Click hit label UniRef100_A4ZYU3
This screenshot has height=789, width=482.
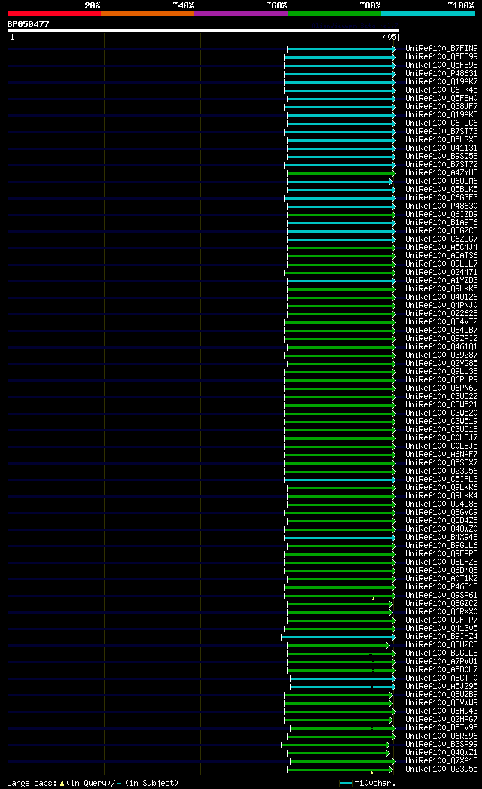pyautogui.click(x=442, y=173)
